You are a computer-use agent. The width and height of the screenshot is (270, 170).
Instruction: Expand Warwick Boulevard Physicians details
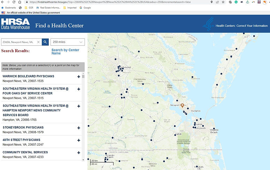[79, 77]
